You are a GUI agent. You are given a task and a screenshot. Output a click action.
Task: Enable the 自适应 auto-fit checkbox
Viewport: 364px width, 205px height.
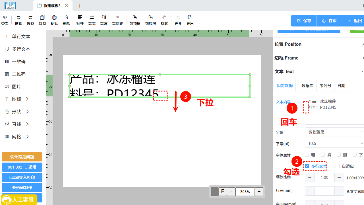pos(338,166)
